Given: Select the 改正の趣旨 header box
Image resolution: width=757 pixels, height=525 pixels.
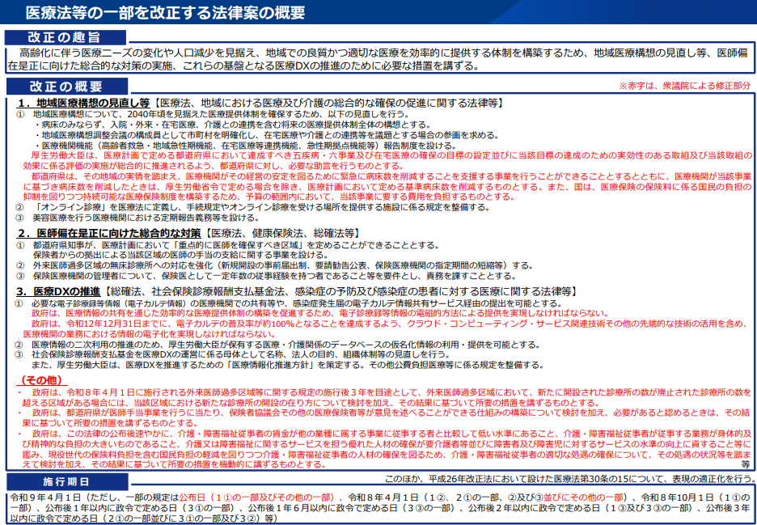Looking at the screenshot, I should point(65,37).
